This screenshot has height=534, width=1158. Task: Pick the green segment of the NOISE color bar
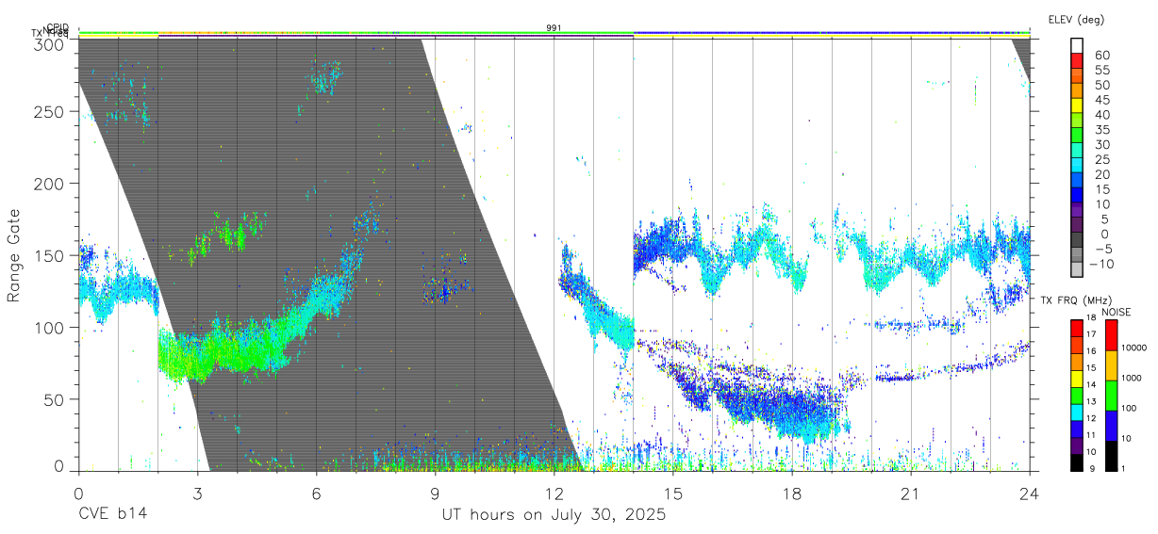click(x=1111, y=395)
